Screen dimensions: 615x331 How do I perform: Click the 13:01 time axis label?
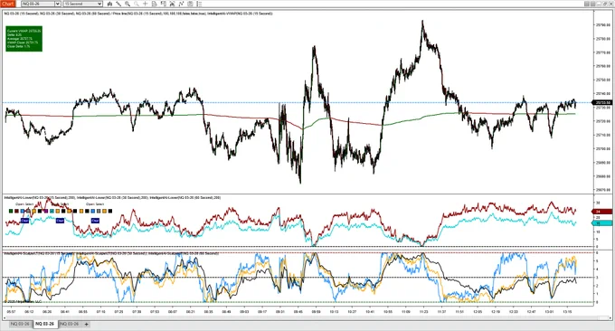pyautogui.click(x=549, y=312)
